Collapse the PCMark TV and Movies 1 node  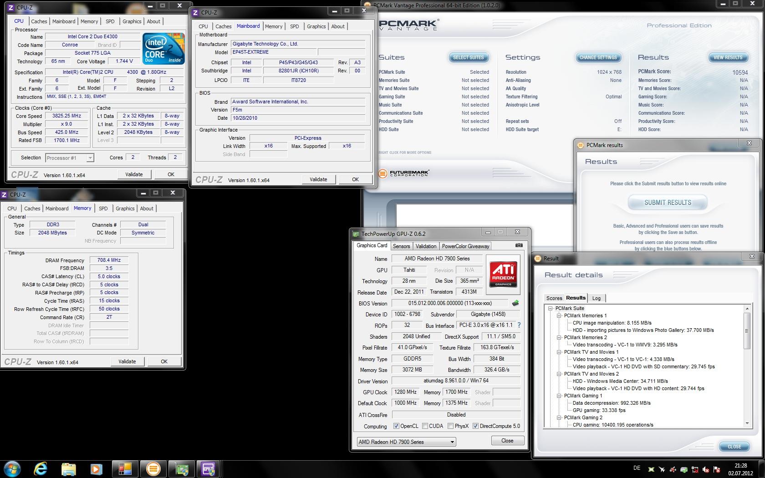pos(559,352)
